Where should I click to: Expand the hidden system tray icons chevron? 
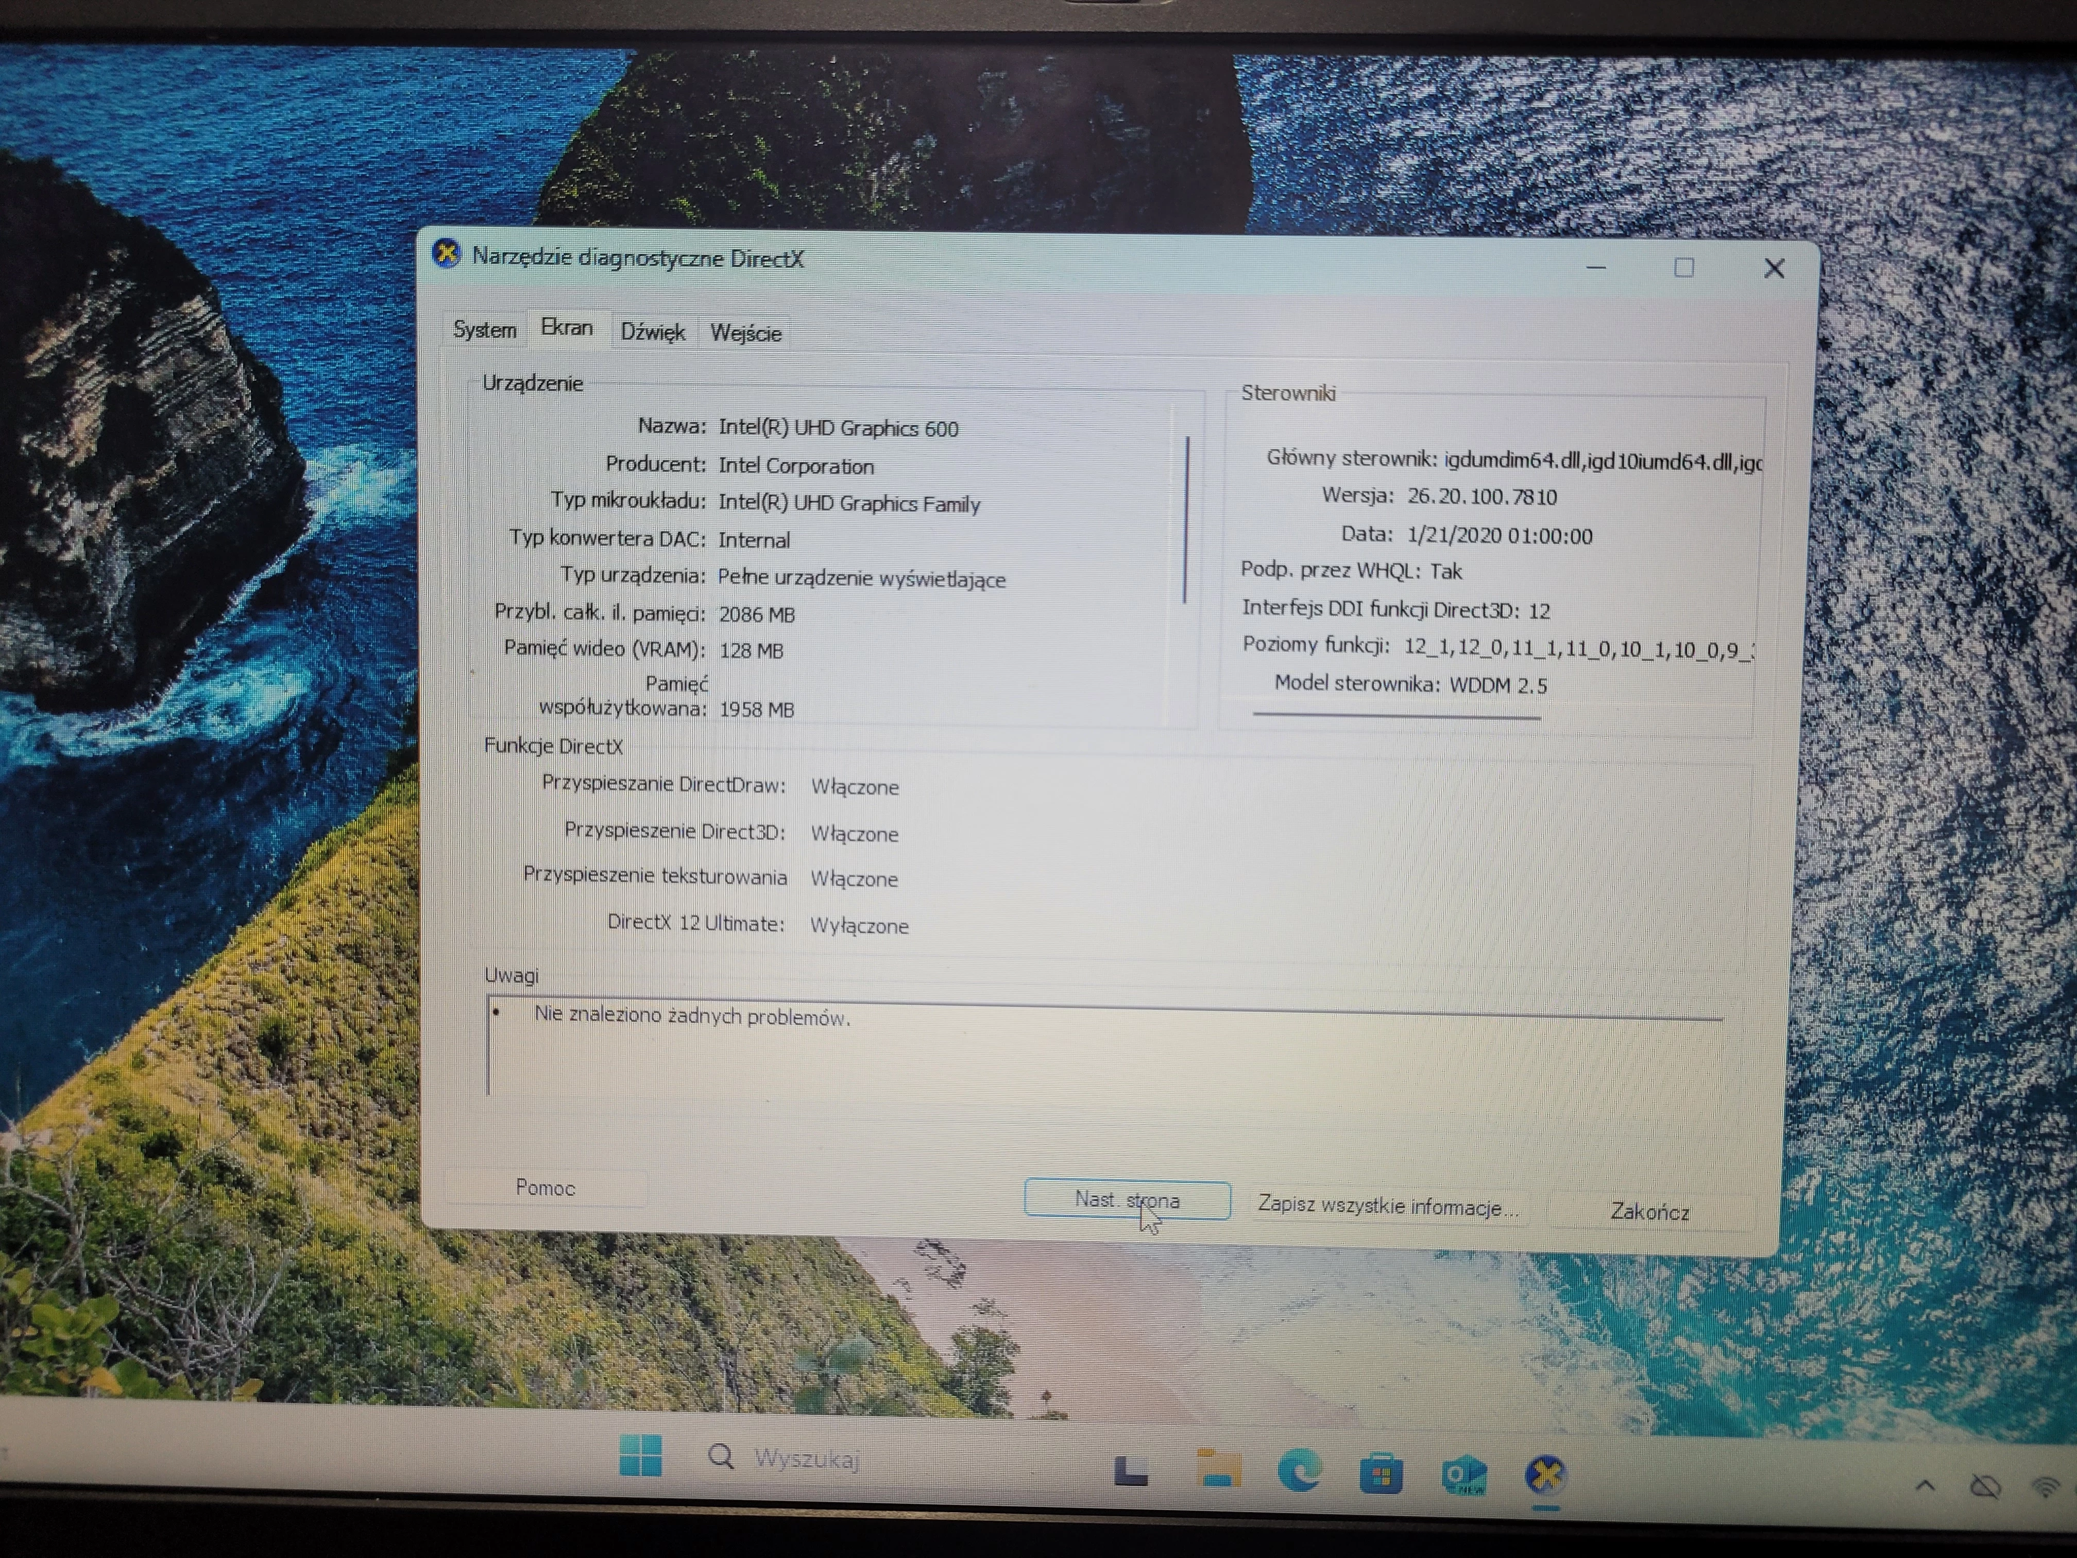[x=1925, y=1486]
